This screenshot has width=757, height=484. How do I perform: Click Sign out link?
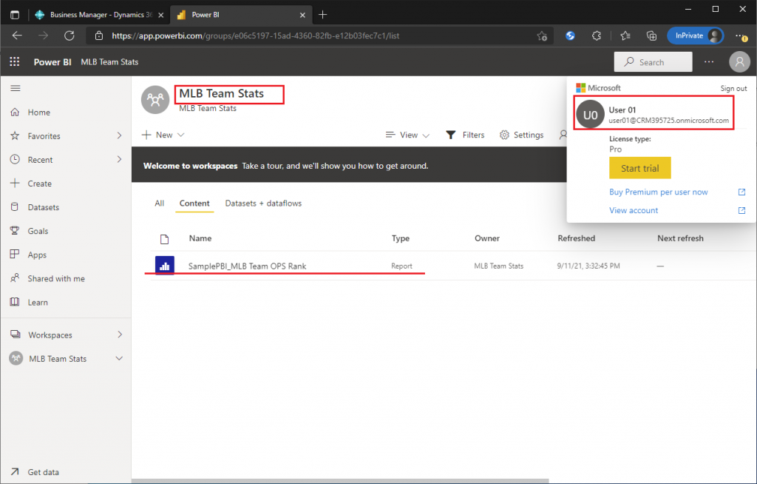pyautogui.click(x=733, y=89)
